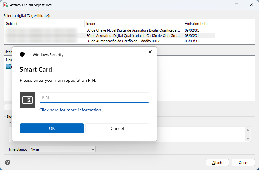The image size is (259, 170).
Task: Sort by Expiration Date column header
Action: tap(199, 24)
